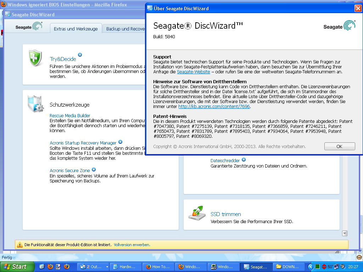Open Acronis Startup Recovery Manager link
363x272 pixels.
[83, 143]
